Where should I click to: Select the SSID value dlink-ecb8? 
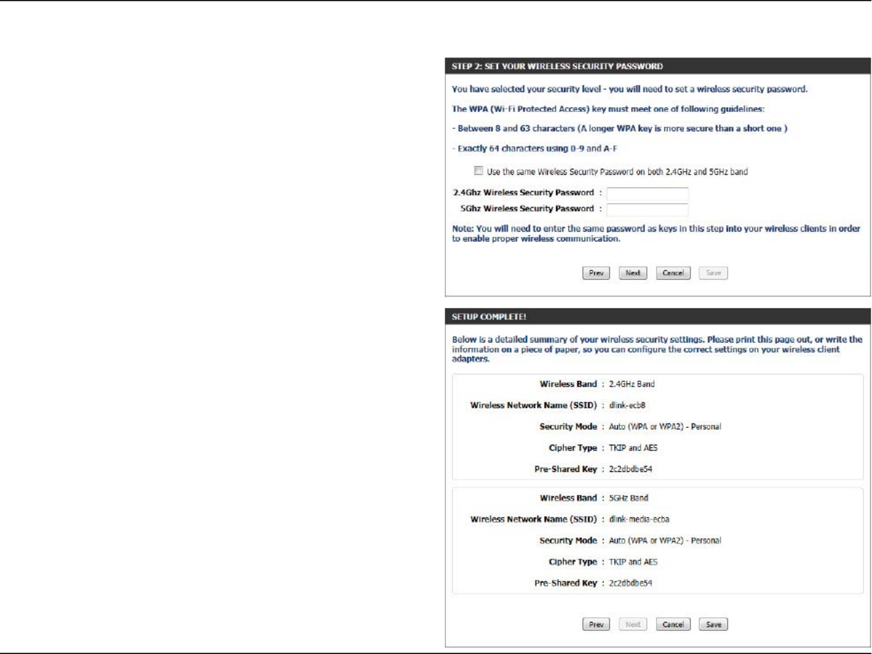point(627,405)
